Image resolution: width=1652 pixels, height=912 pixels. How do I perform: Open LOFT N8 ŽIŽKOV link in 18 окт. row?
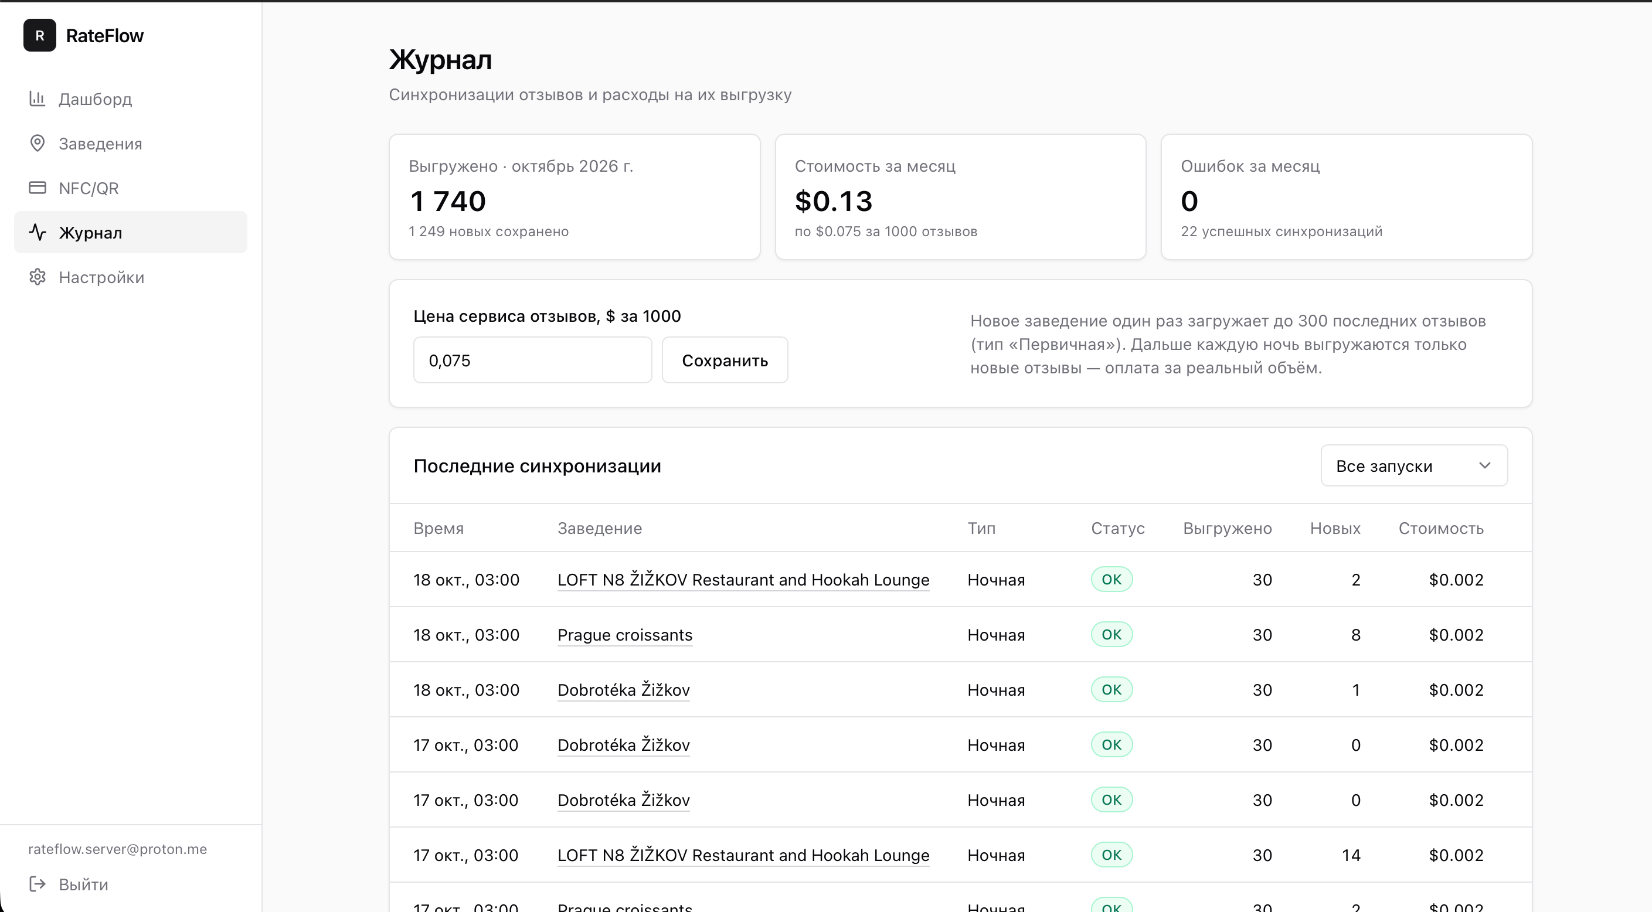[743, 580]
